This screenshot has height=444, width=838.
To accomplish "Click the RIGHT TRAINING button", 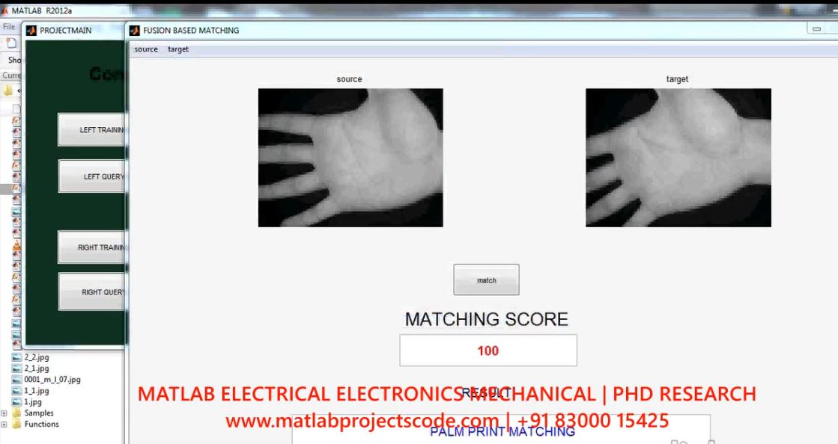I will pos(91,247).
